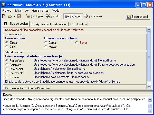Click the 'Nuevo perfil...' status line

click(66, 106)
